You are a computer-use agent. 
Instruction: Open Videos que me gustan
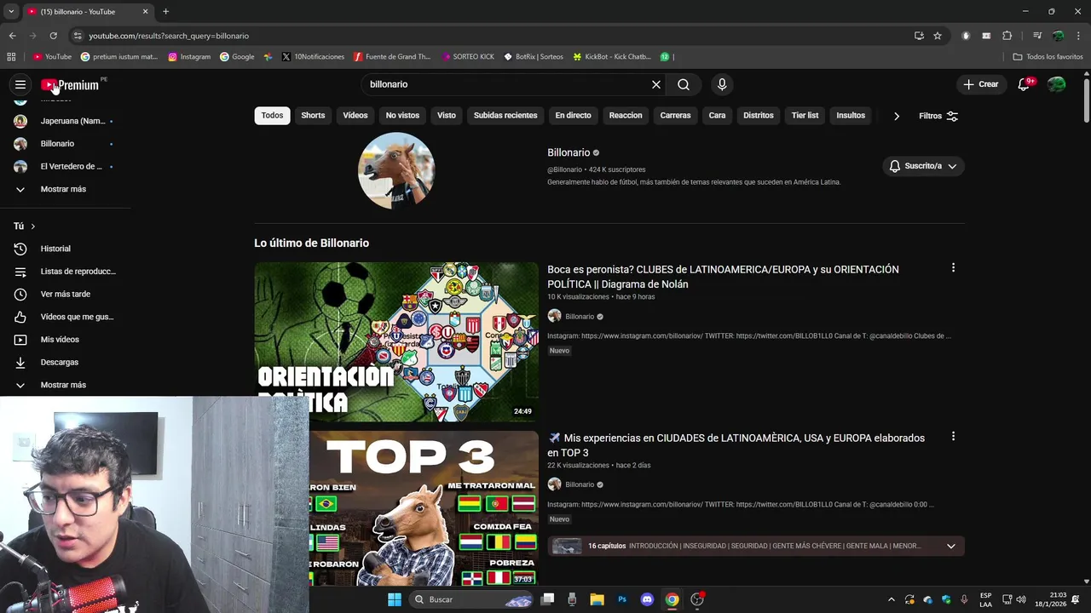[65, 317]
